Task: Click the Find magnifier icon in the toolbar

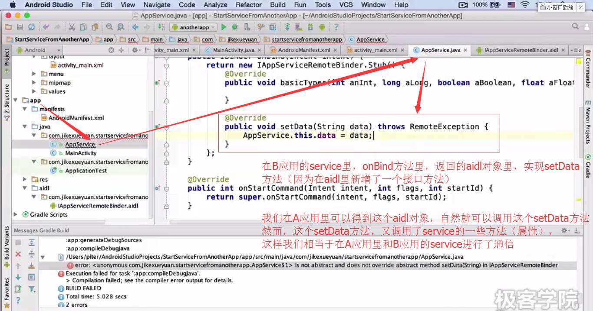Action: point(109,27)
